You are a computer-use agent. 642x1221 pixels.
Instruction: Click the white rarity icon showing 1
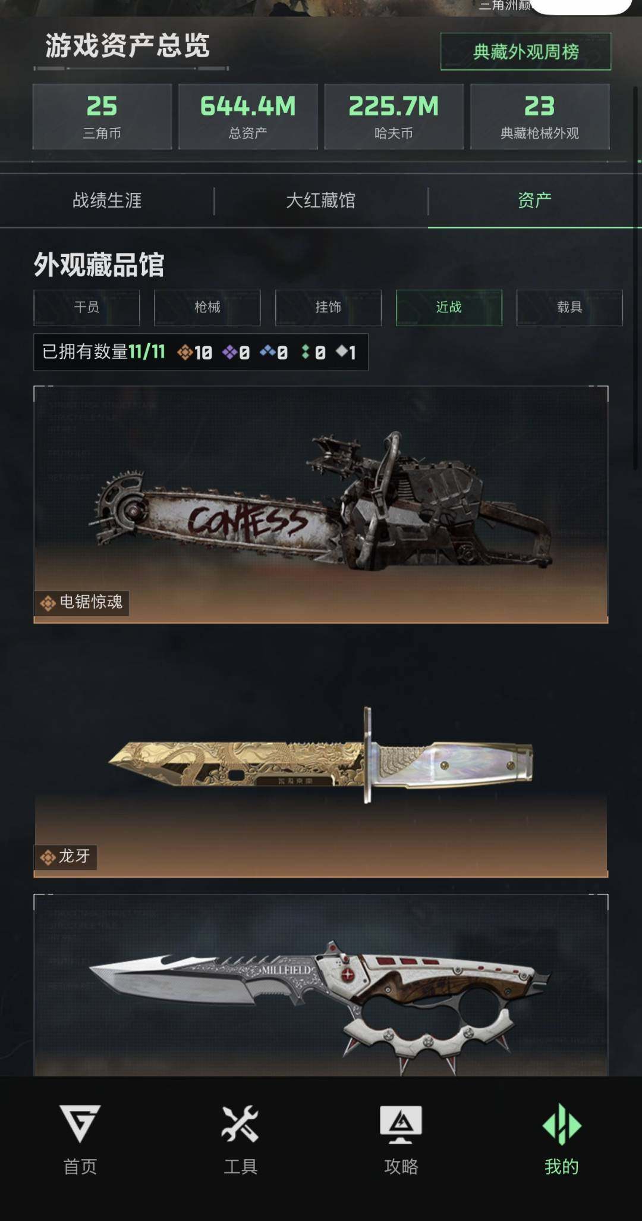(346, 352)
